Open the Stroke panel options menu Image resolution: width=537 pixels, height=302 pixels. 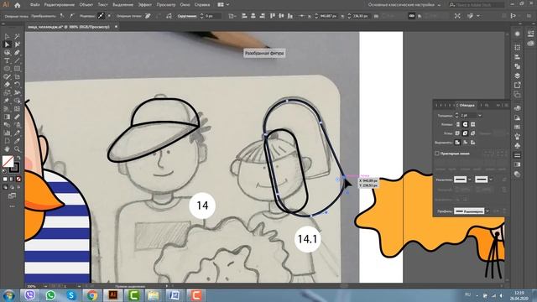(x=506, y=105)
